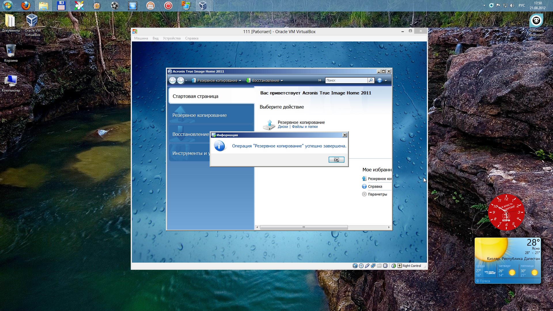Click the Файлы и папки link
This screenshot has height=311, width=553.
[305, 127]
